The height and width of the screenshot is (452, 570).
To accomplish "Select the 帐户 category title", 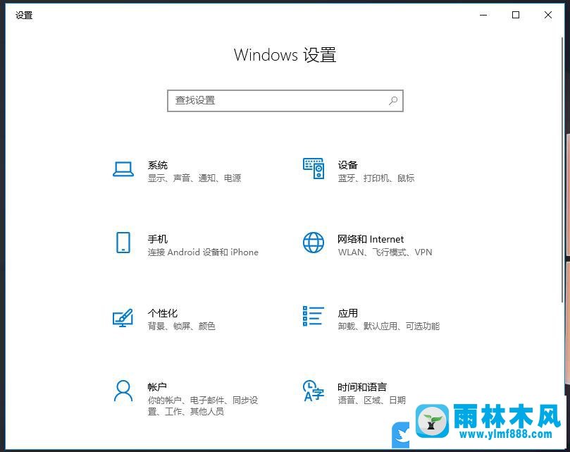I will pos(157,387).
